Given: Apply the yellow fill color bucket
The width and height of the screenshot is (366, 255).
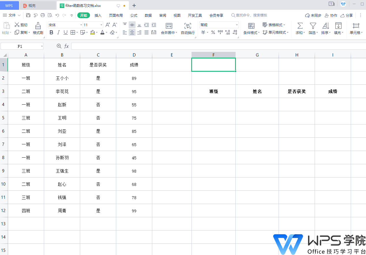Looking at the screenshot, I should pos(93,33).
